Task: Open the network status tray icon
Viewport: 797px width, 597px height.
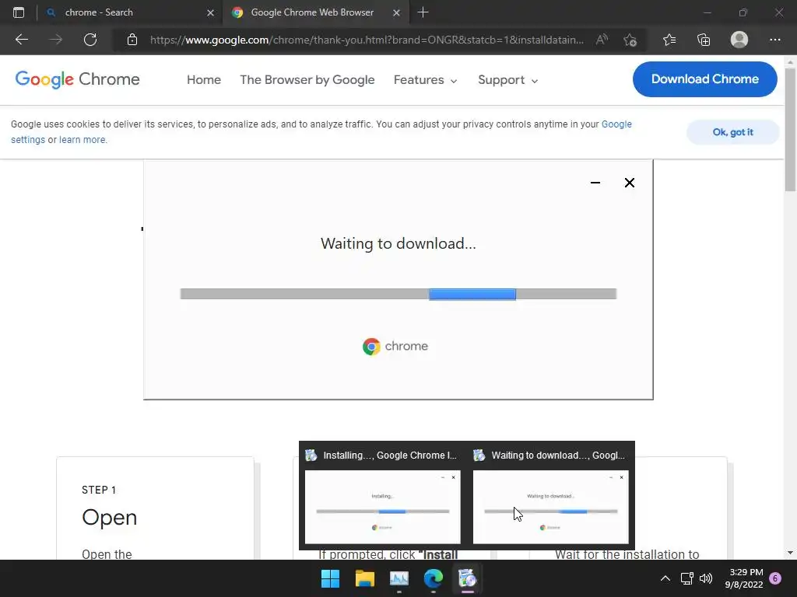Action: pos(686,578)
